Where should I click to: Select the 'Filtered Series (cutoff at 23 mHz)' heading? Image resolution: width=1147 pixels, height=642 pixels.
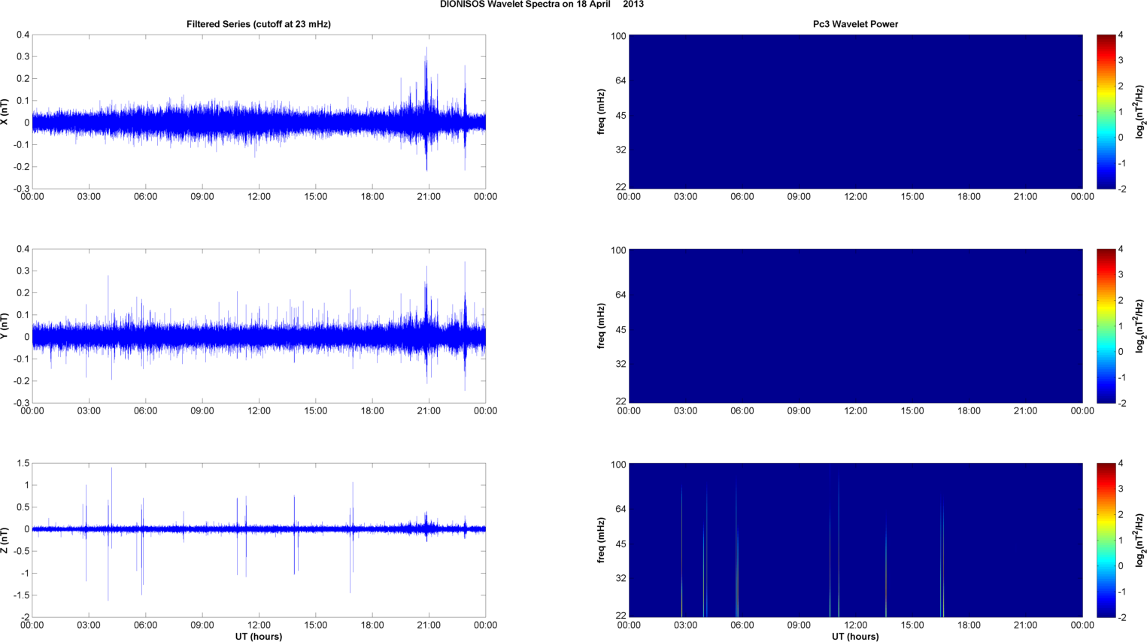(x=259, y=24)
